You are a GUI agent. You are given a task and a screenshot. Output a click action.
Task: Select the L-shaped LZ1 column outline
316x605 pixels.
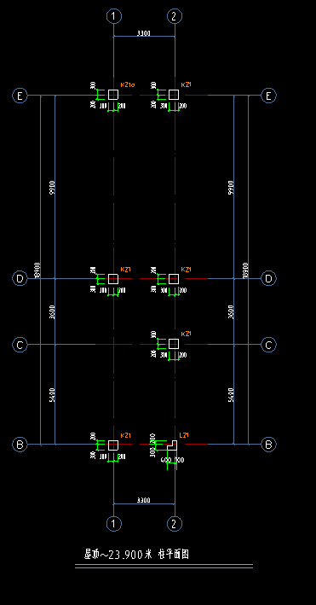(x=172, y=445)
